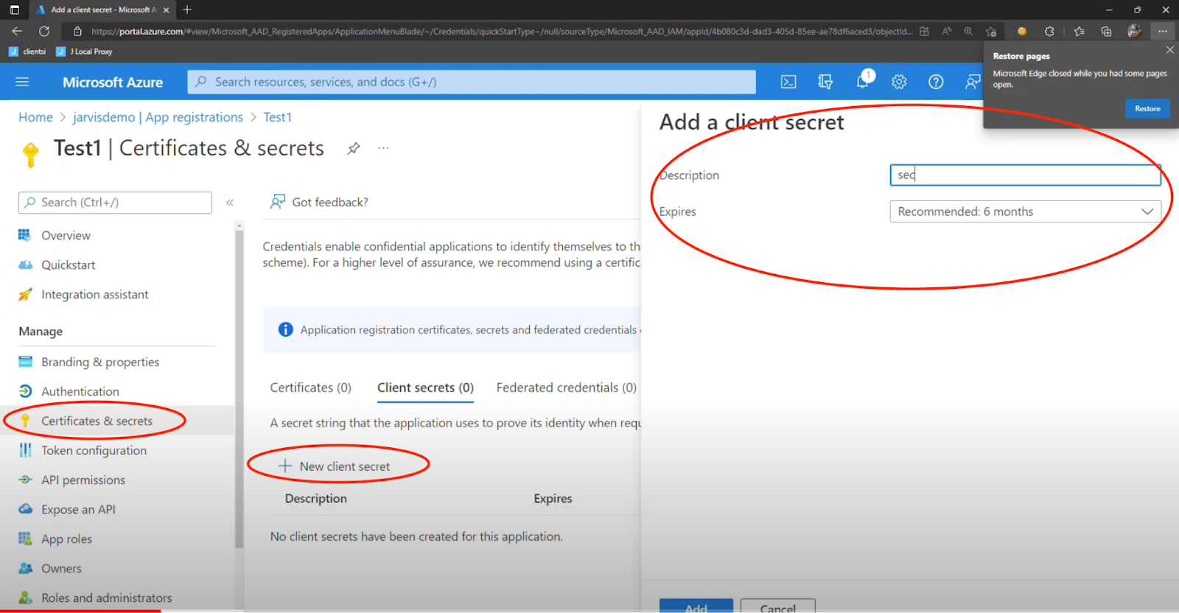Select Certificates & secrets menu item
This screenshot has height=613, width=1179.
click(x=97, y=421)
